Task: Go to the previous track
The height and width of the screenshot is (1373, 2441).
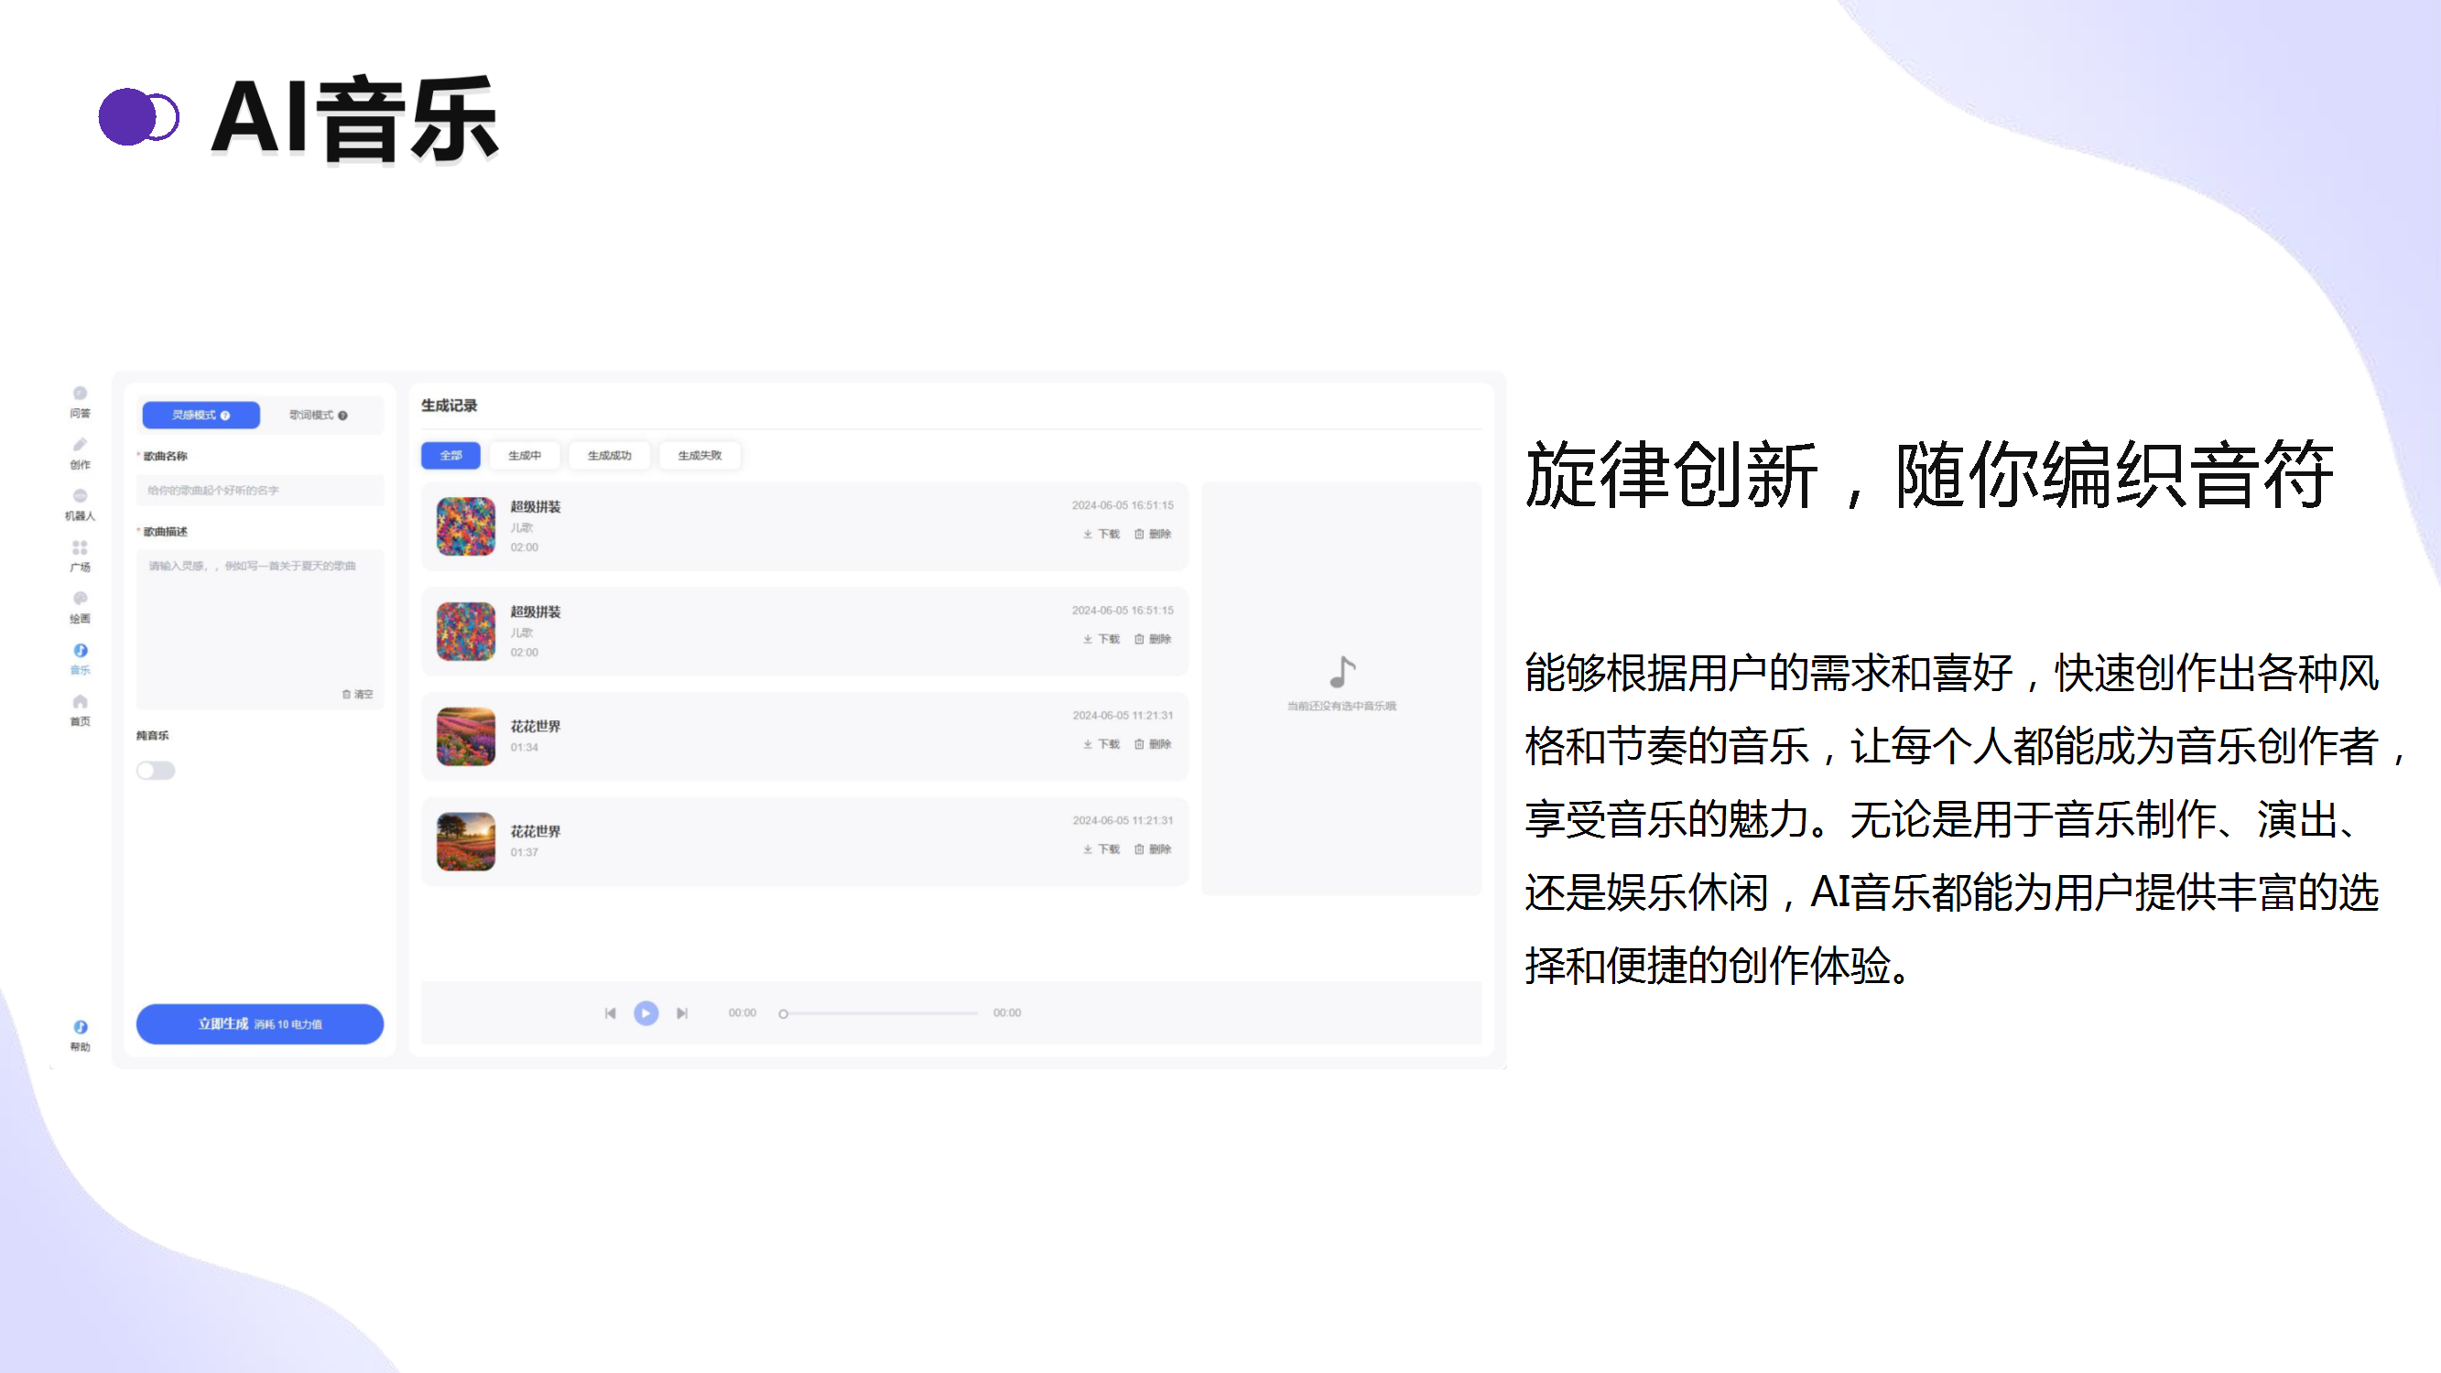Action: tap(610, 1013)
